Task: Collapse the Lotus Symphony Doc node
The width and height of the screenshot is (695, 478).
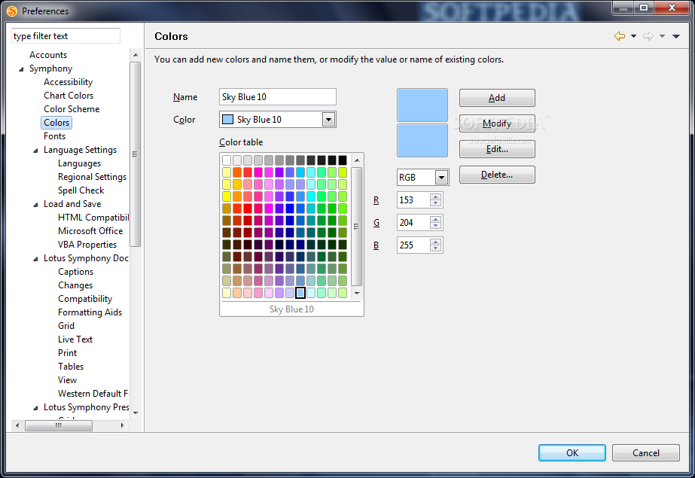Action: pyautogui.click(x=35, y=259)
